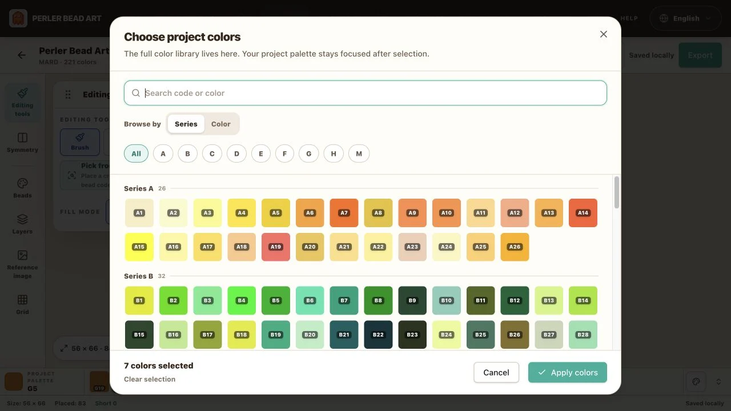Choose the B28 mint swatch
731x411 pixels.
583,335
